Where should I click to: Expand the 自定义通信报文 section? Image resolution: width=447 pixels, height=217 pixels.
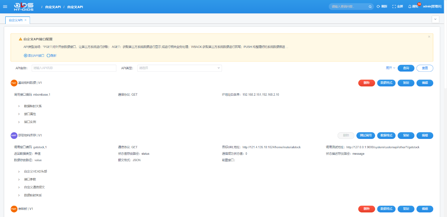pyautogui.click(x=31, y=187)
